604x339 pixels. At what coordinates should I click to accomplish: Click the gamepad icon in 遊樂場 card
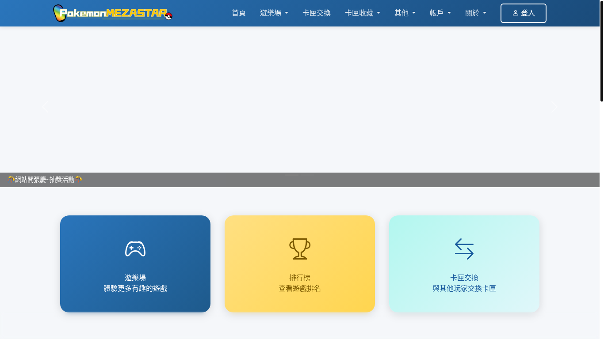click(135, 249)
